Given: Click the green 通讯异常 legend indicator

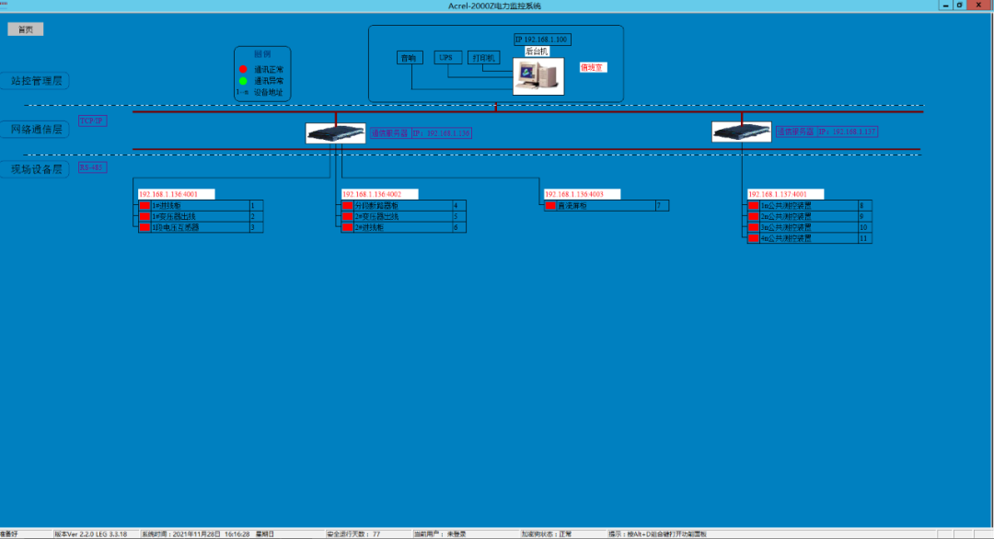Looking at the screenshot, I should click(x=242, y=80).
